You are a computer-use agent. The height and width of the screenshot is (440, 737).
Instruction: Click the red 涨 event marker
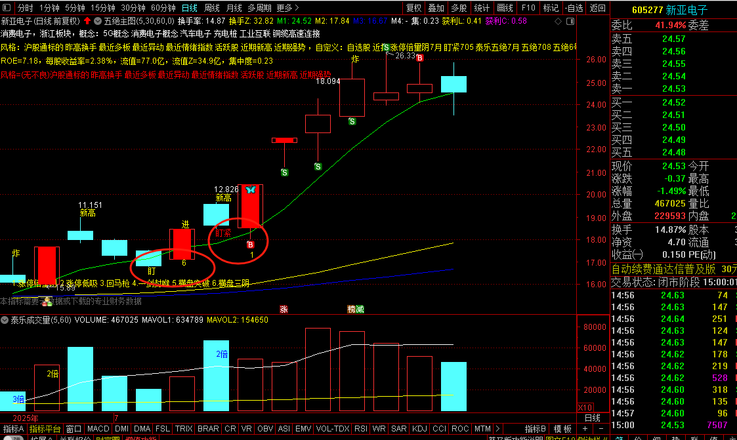click(284, 309)
